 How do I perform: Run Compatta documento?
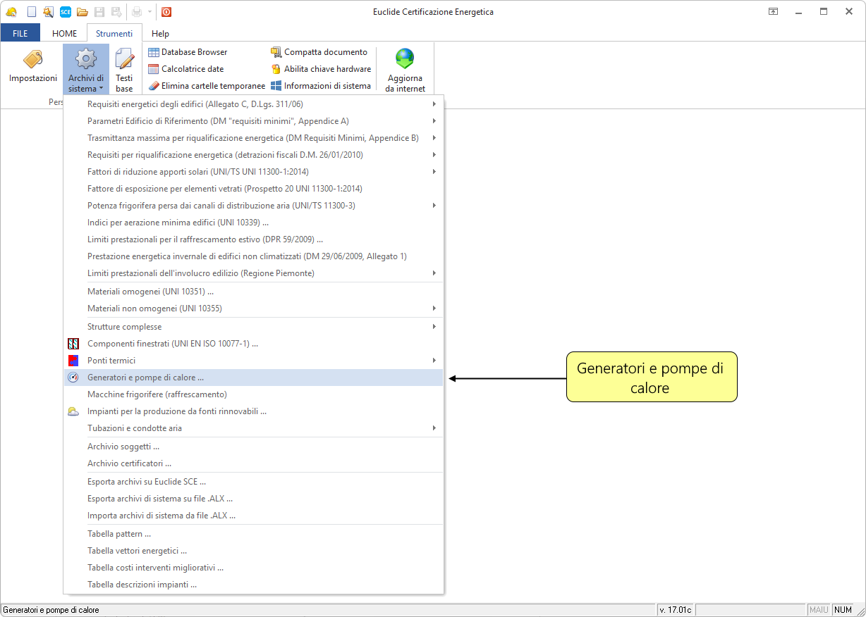[x=319, y=52]
